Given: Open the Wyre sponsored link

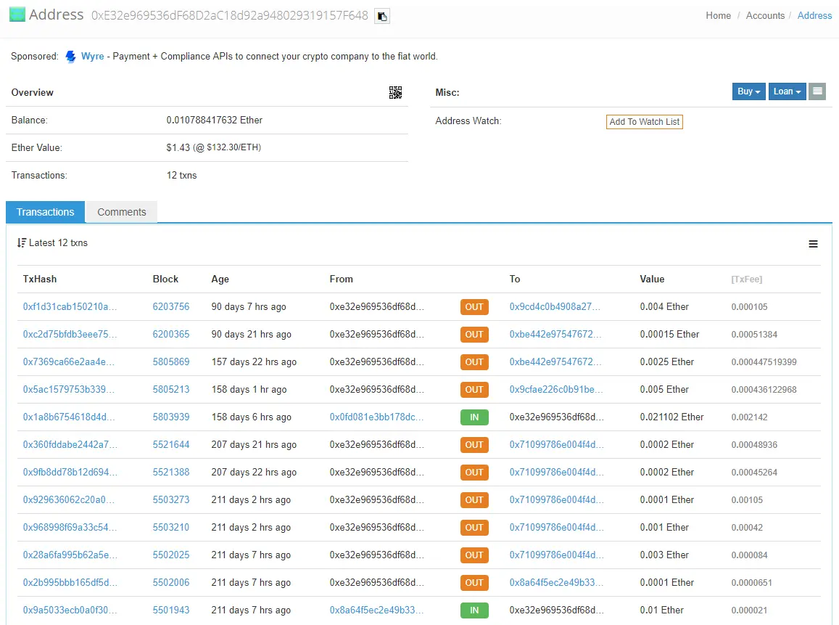Looking at the screenshot, I should coord(93,56).
